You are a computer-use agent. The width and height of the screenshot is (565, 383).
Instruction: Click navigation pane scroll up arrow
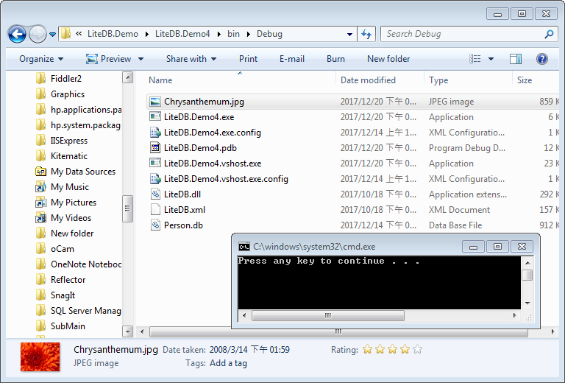[x=127, y=77]
